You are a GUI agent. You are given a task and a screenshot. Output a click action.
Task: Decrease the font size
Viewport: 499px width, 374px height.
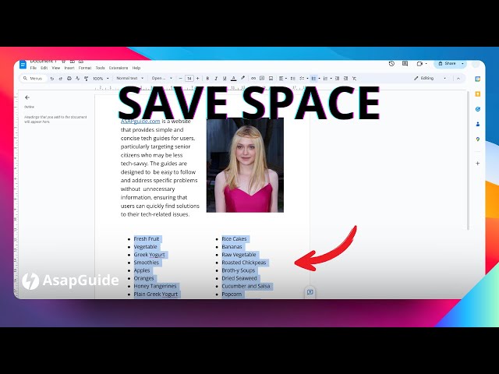point(180,78)
